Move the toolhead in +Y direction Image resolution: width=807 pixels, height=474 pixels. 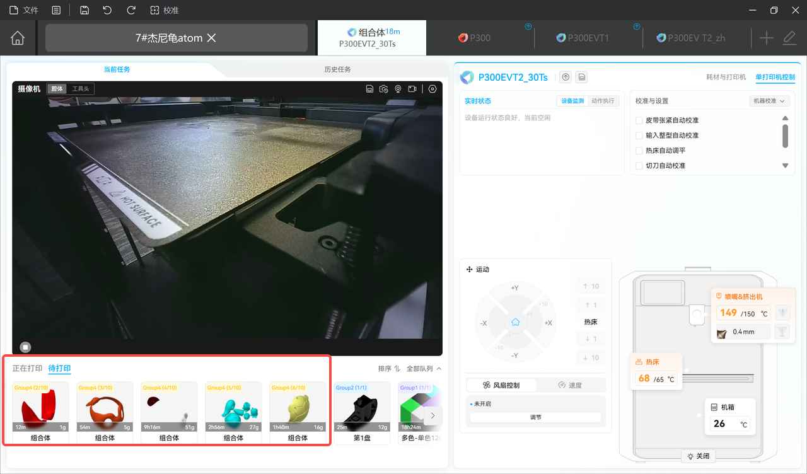click(515, 289)
